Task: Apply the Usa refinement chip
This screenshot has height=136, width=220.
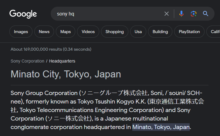Action: point(138,32)
